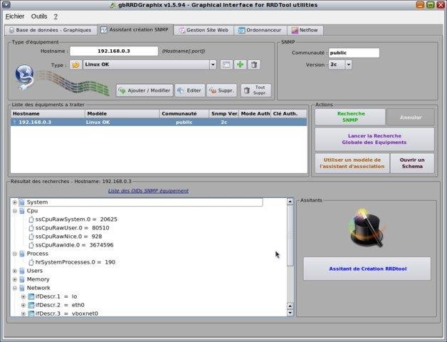
Task: Click Ajouter / Modifier button
Action: point(144,90)
